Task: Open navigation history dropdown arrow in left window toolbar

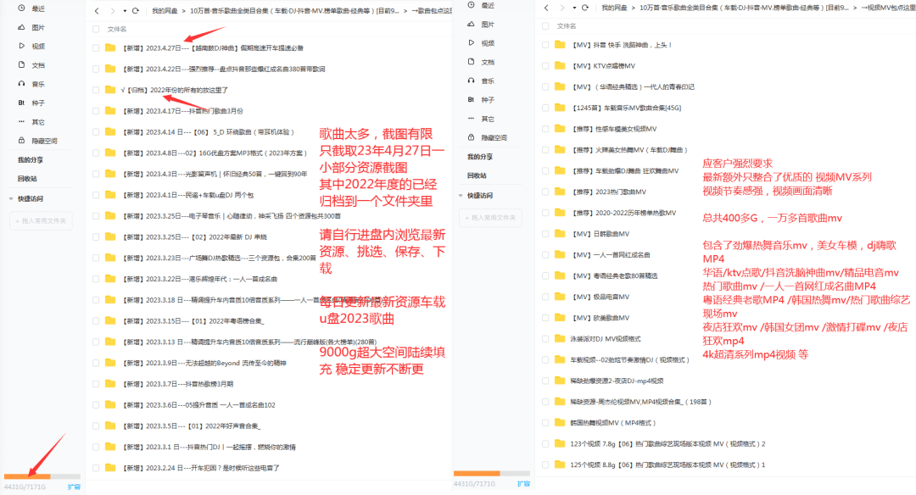Action: (123, 11)
